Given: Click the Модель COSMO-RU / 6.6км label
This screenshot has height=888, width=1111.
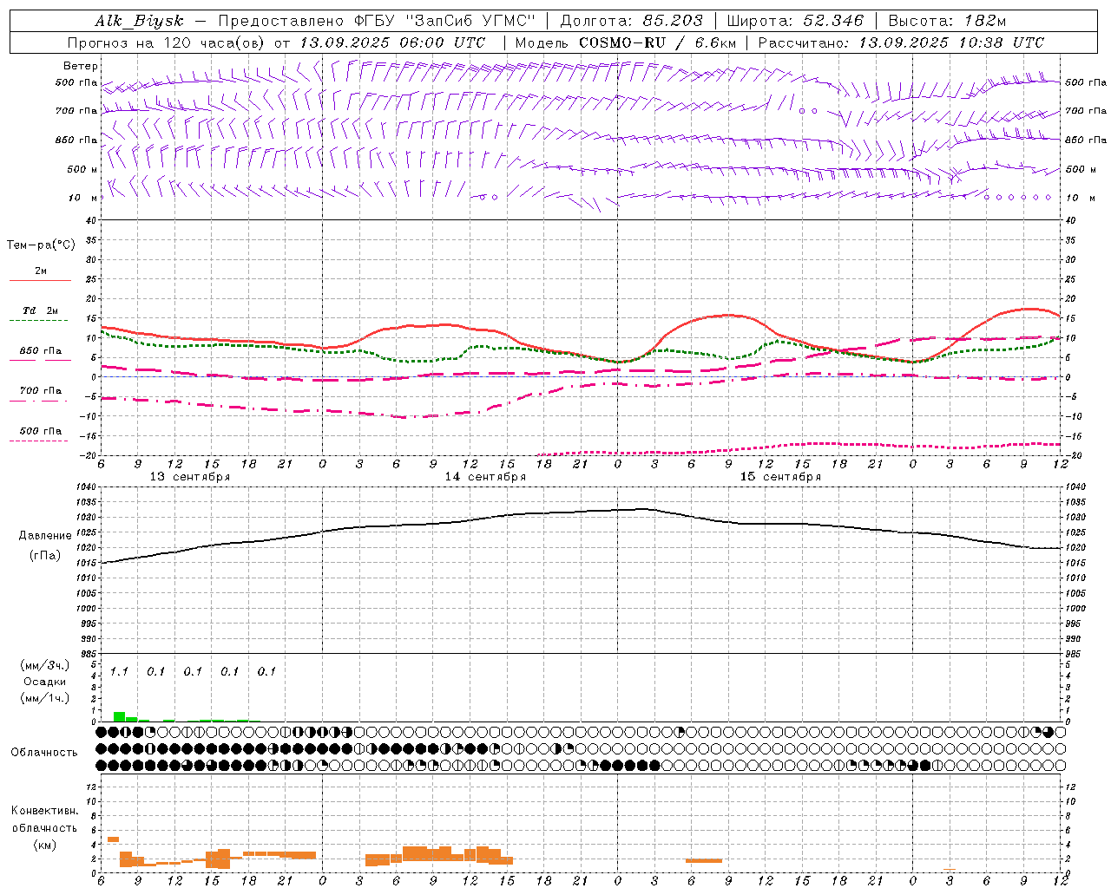Looking at the screenshot, I should click(x=626, y=42).
